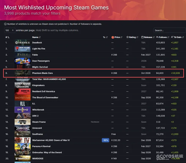Sort by the Price column header

point(117,37)
